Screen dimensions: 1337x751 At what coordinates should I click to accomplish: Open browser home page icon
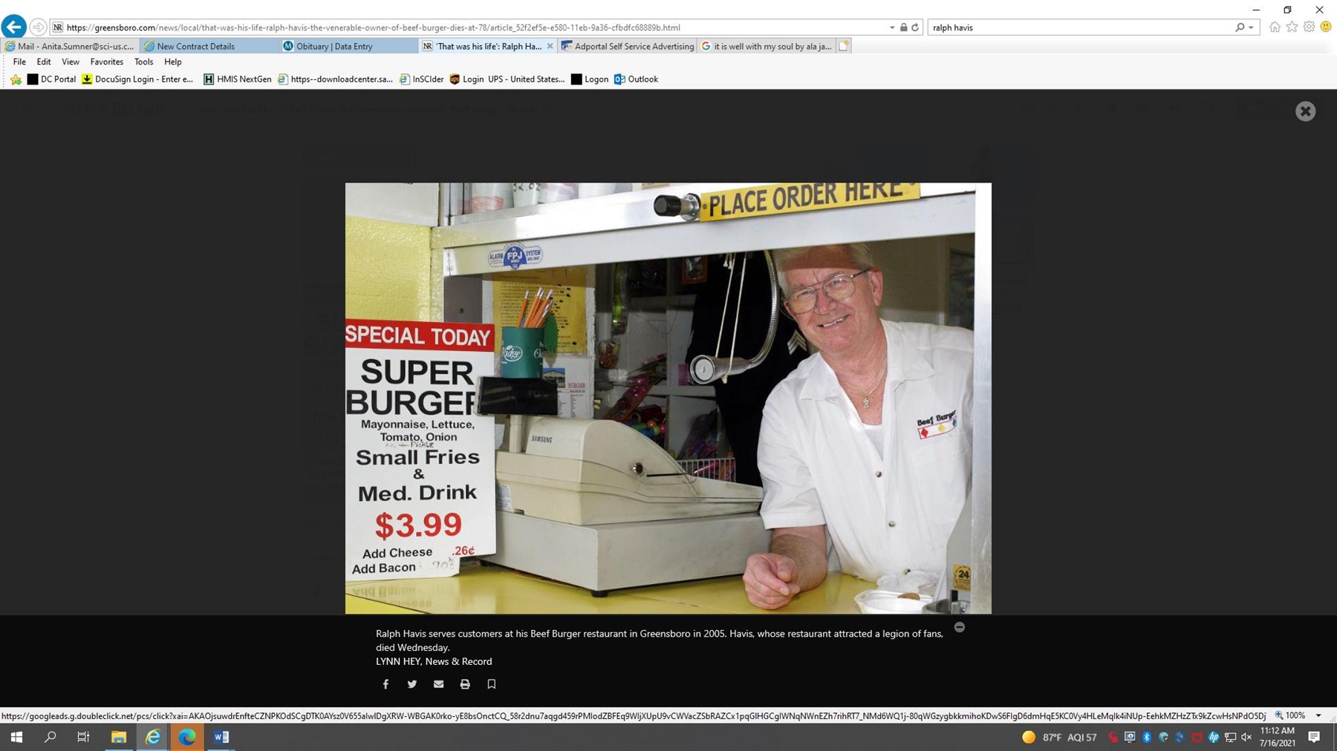click(x=1275, y=27)
